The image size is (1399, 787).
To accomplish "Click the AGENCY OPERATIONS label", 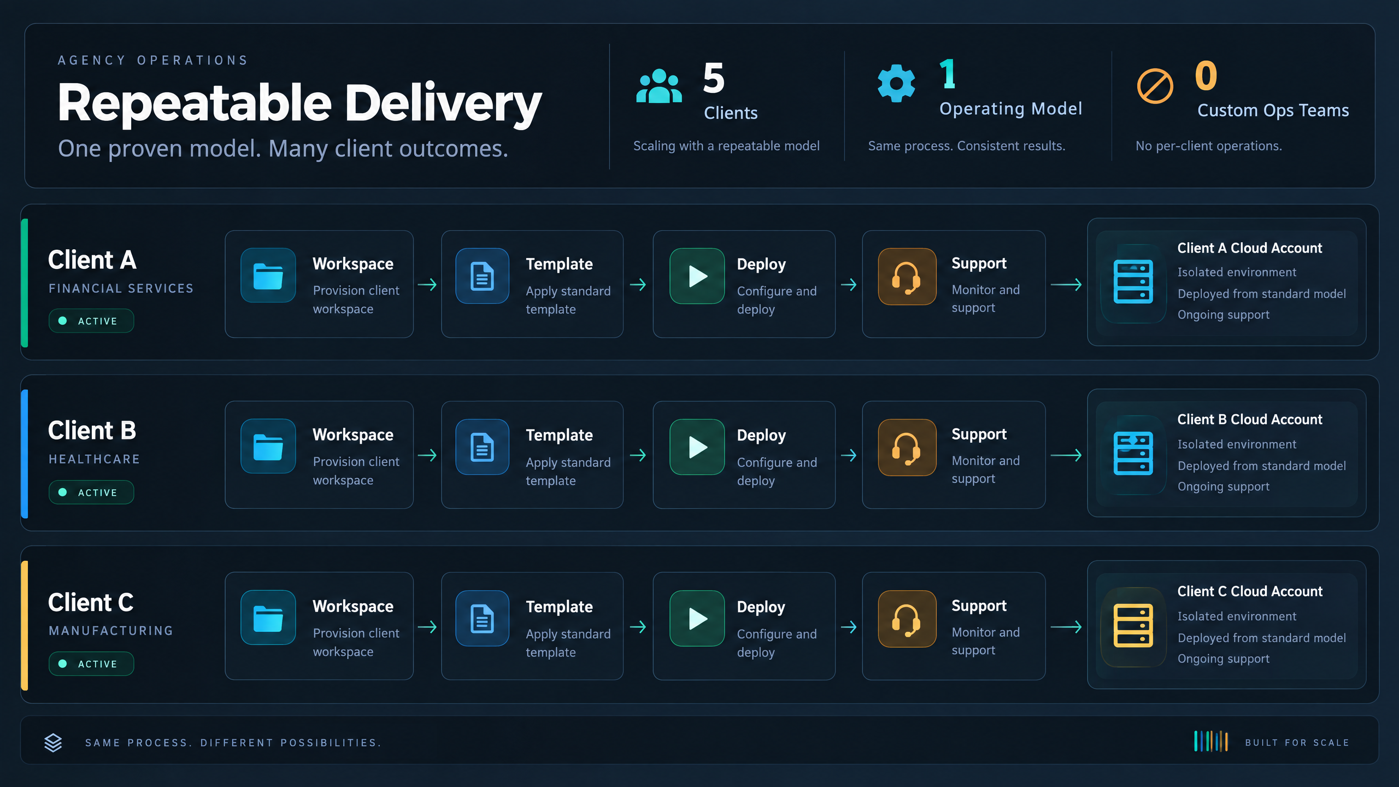I will (153, 60).
